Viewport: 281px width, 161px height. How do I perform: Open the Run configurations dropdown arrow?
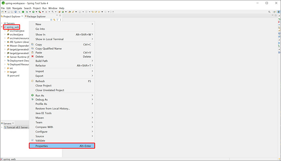[x=37, y=12]
